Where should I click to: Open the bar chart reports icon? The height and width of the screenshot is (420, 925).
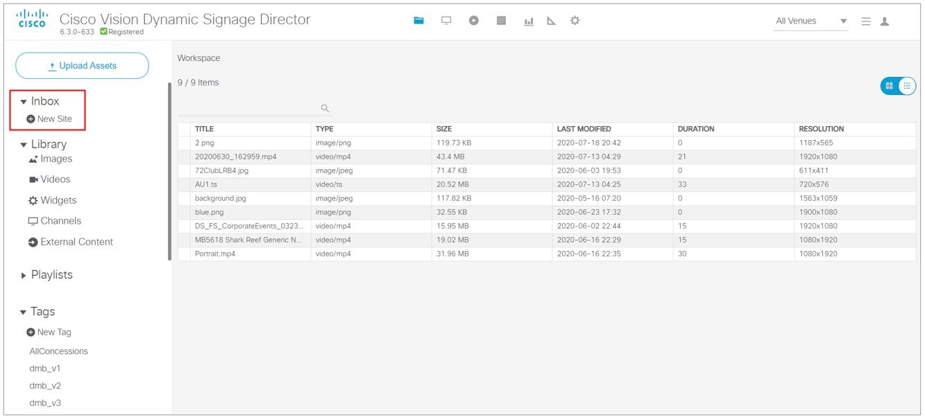click(x=529, y=21)
